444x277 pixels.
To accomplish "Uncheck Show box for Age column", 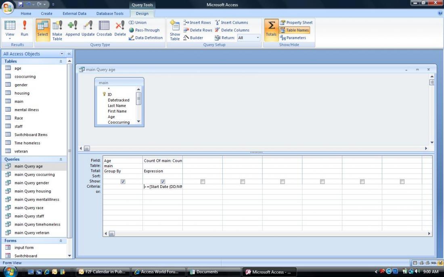I will tap(123, 182).
